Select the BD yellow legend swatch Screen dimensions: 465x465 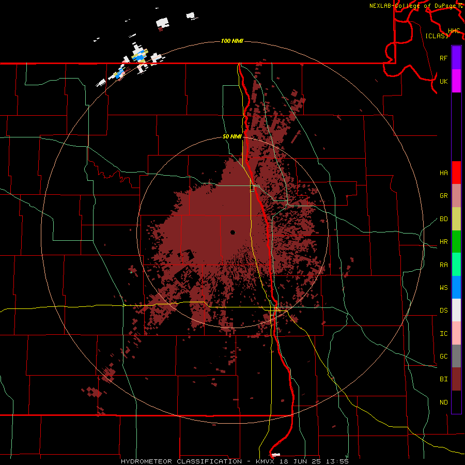456,219
